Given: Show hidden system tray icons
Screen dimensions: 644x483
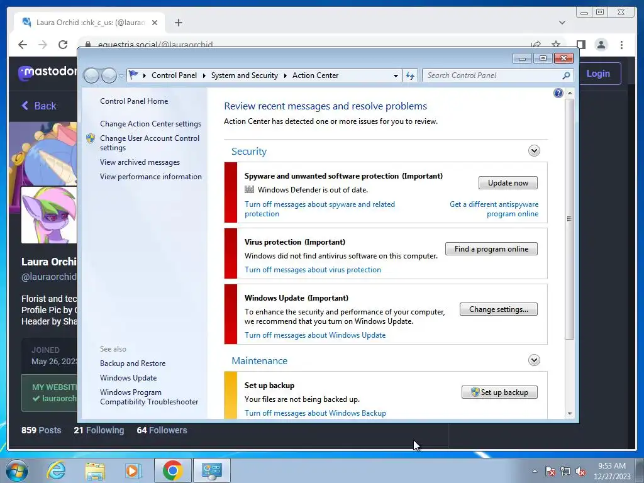Looking at the screenshot, I should pos(535,471).
